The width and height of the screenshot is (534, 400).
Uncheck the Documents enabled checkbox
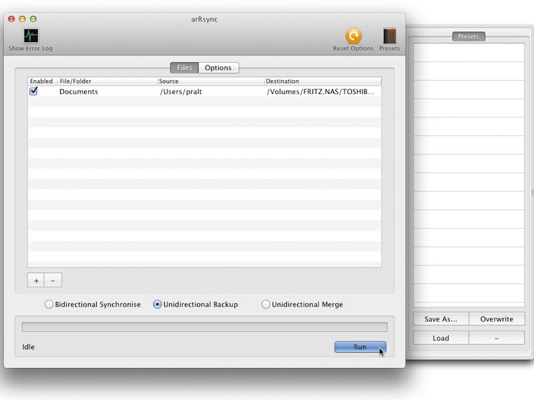point(33,91)
